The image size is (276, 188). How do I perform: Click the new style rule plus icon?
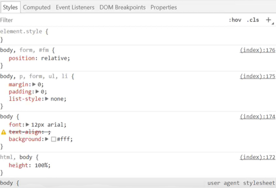[x=269, y=20]
